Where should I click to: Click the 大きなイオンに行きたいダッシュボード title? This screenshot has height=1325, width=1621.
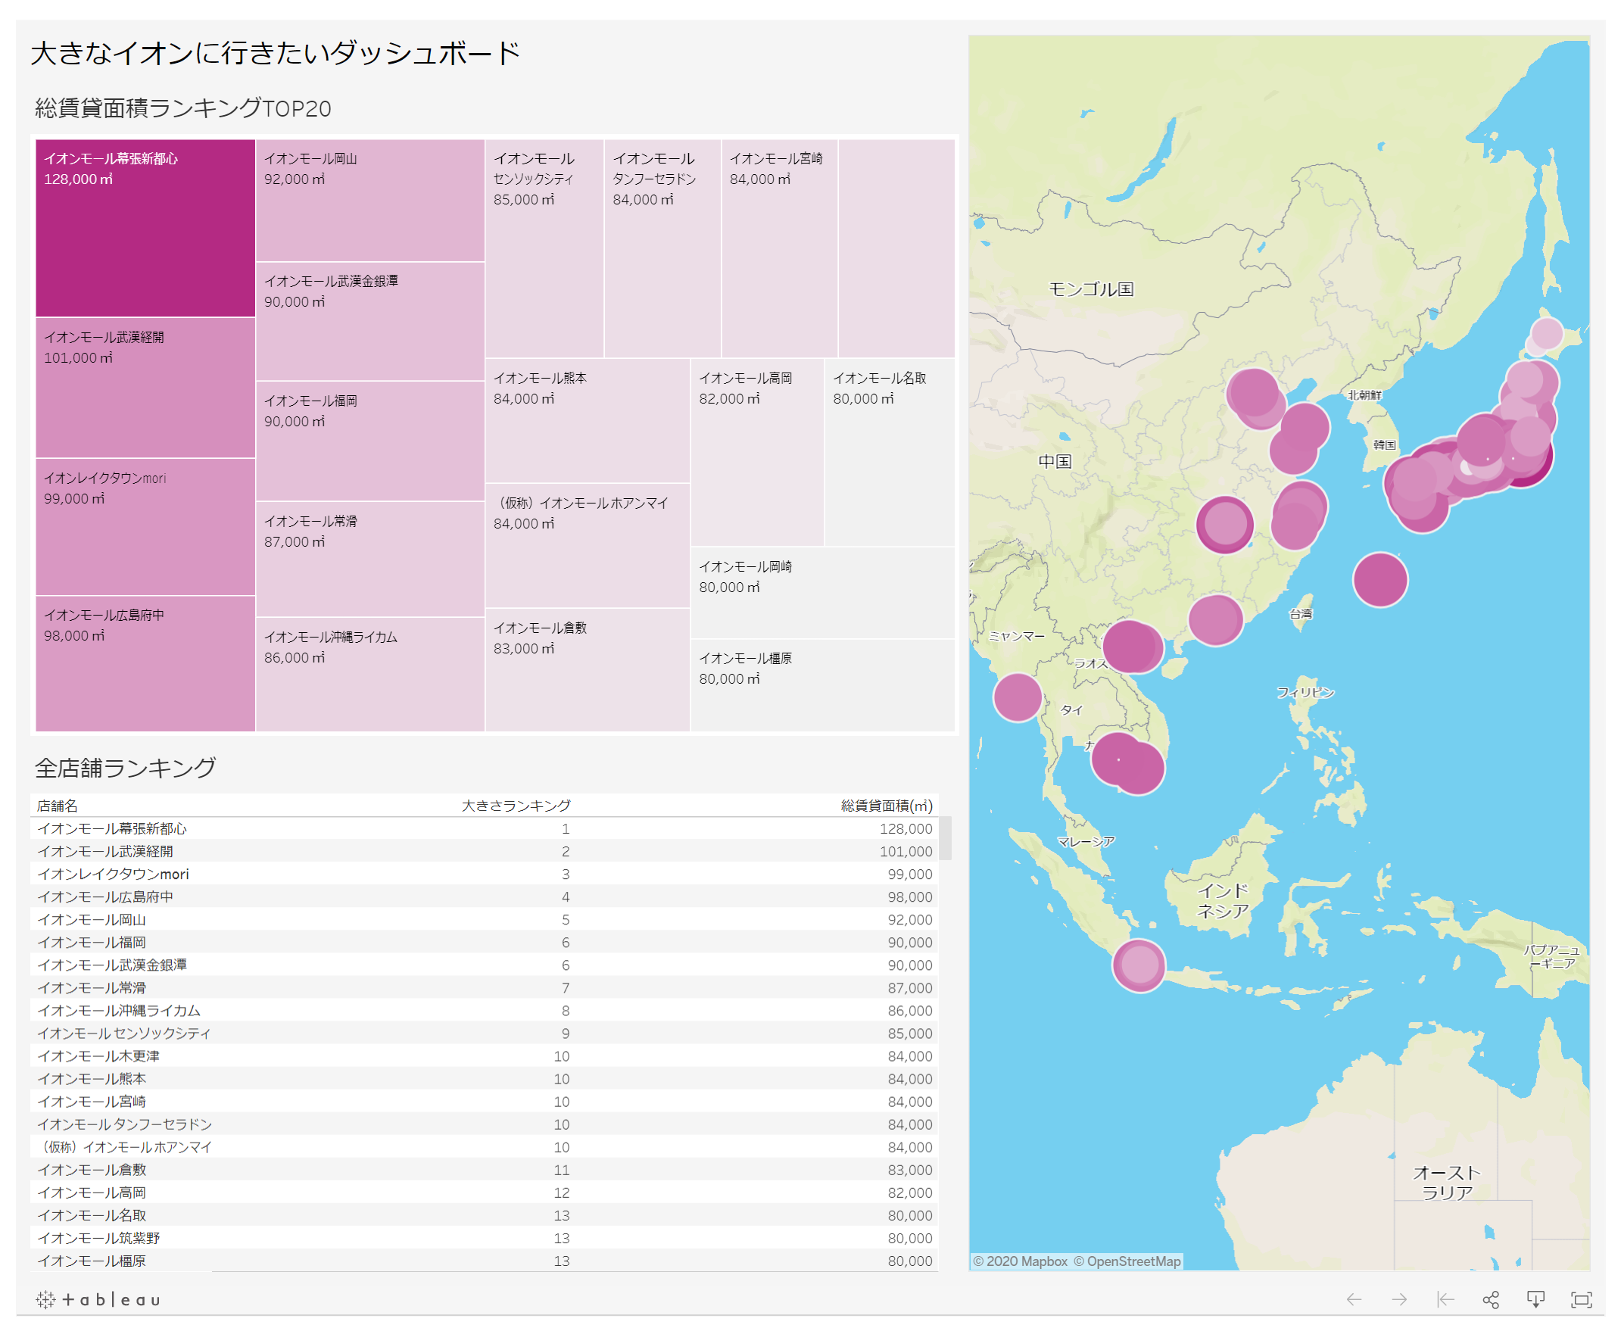[x=276, y=54]
